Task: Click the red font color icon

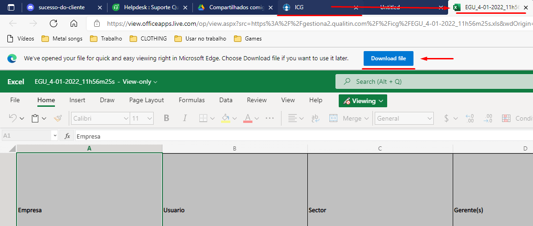Action: point(248,118)
